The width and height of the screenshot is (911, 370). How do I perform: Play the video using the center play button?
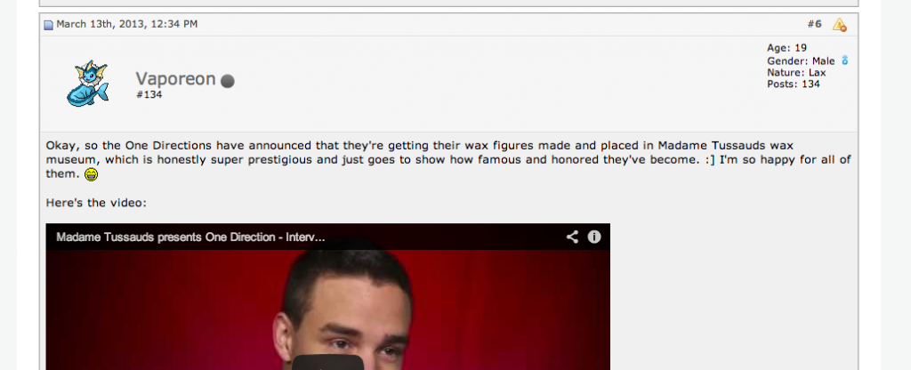point(328,363)
